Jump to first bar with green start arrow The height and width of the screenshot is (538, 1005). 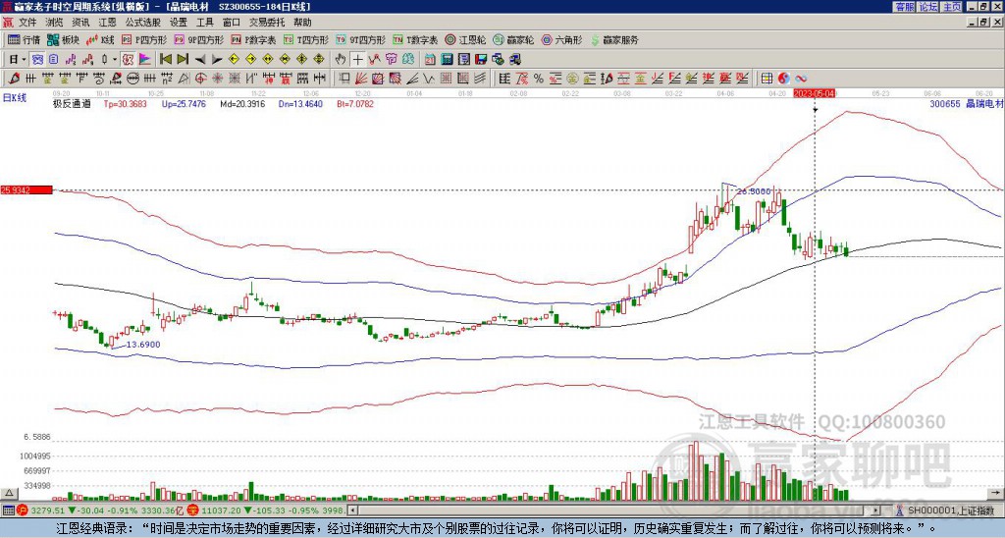(x=165, y=60)
